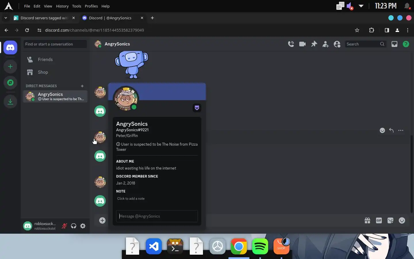The height and width of the screenshot is (259, 414).
Task: Expand the browser tab list chevron
Action: pos(5,18)
